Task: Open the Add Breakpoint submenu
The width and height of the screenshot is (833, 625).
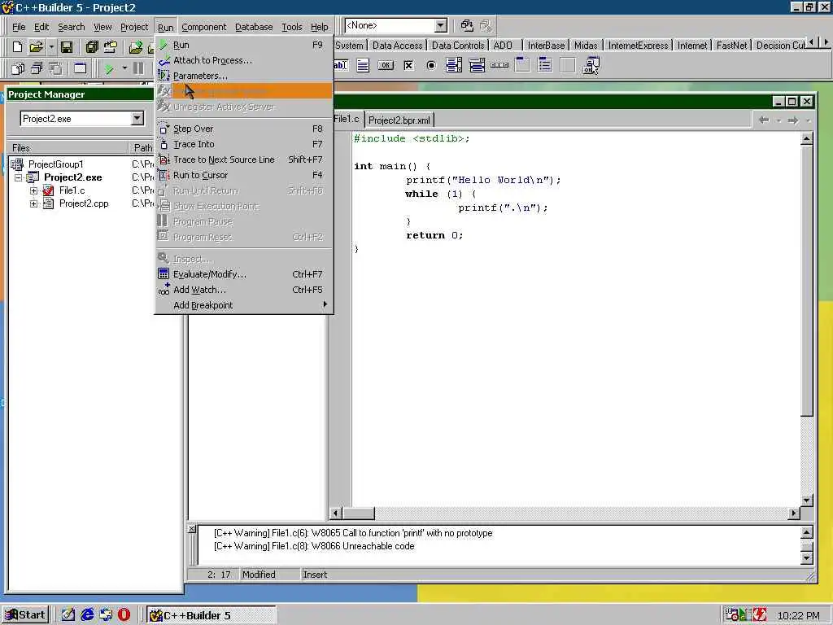Action: 244,305
